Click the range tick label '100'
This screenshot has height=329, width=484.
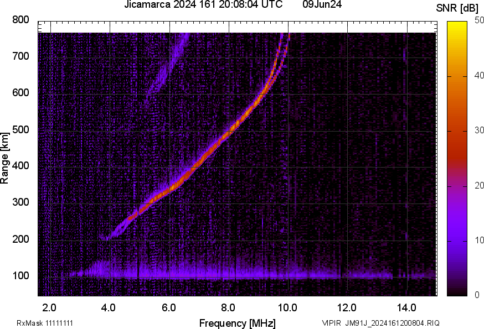tap(20, 275)
